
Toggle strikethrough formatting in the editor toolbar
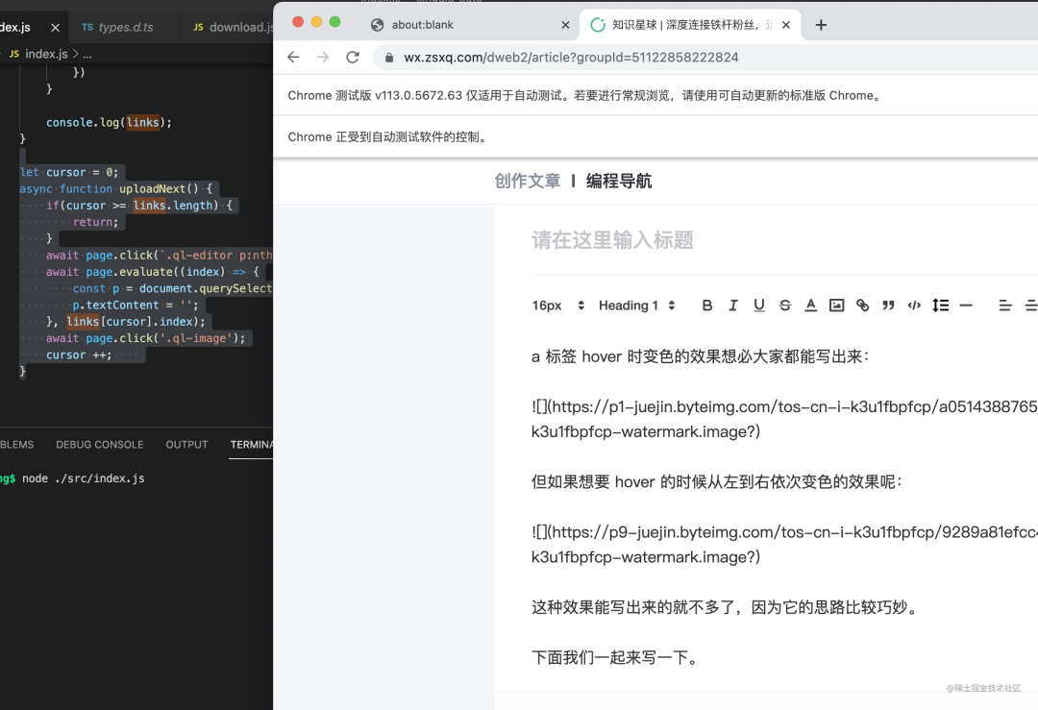tap(784, 306)
